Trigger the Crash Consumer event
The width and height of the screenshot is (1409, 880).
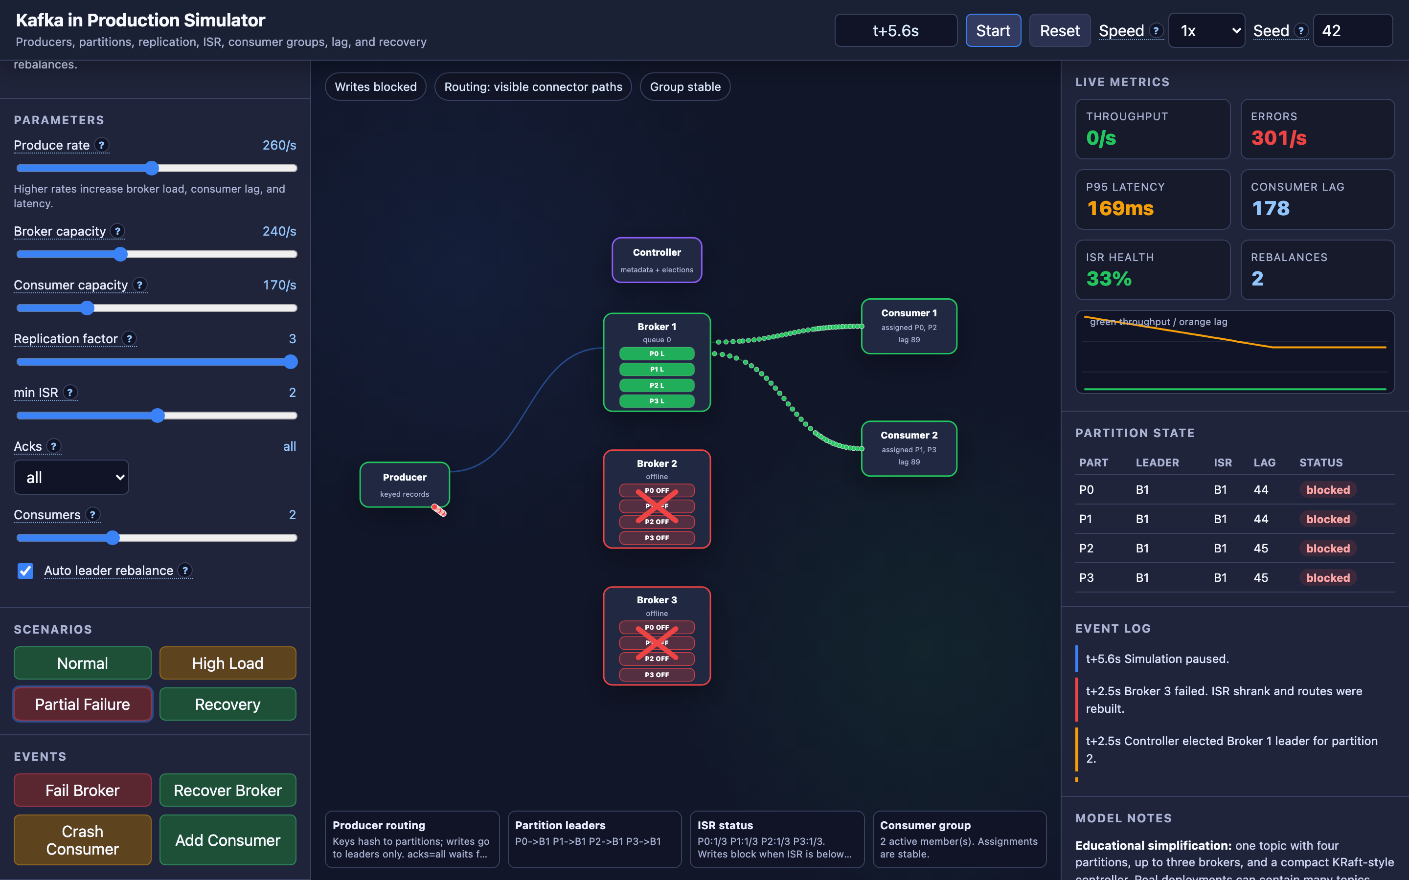tap(83, 840)
